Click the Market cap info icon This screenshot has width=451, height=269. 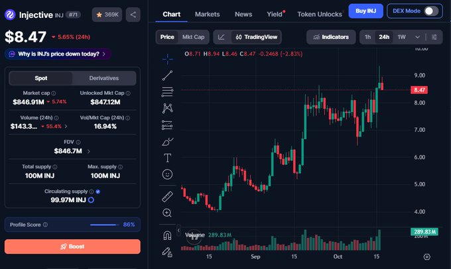click(x=54, y=93)
